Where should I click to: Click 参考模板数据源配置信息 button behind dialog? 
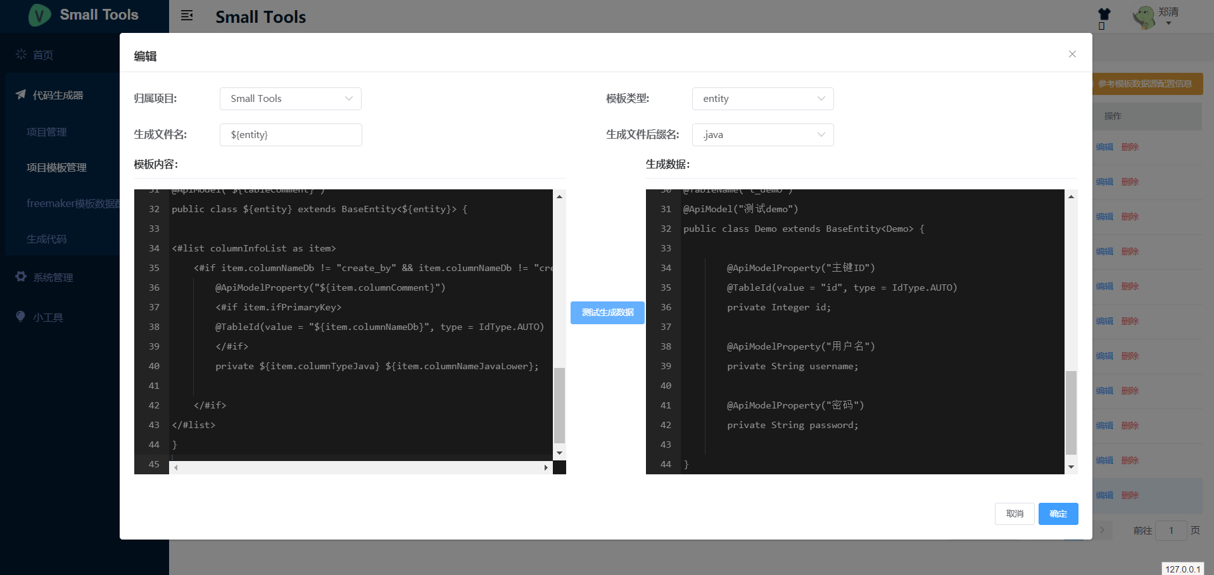1147,84
